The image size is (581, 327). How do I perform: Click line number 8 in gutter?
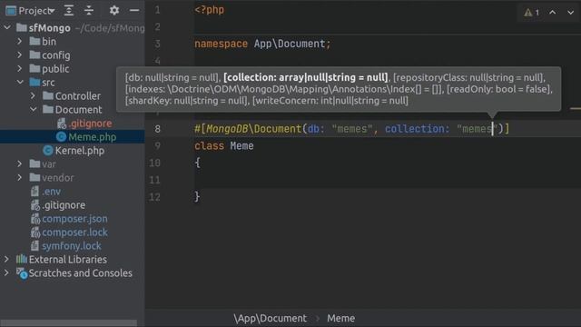pos(157,129)
